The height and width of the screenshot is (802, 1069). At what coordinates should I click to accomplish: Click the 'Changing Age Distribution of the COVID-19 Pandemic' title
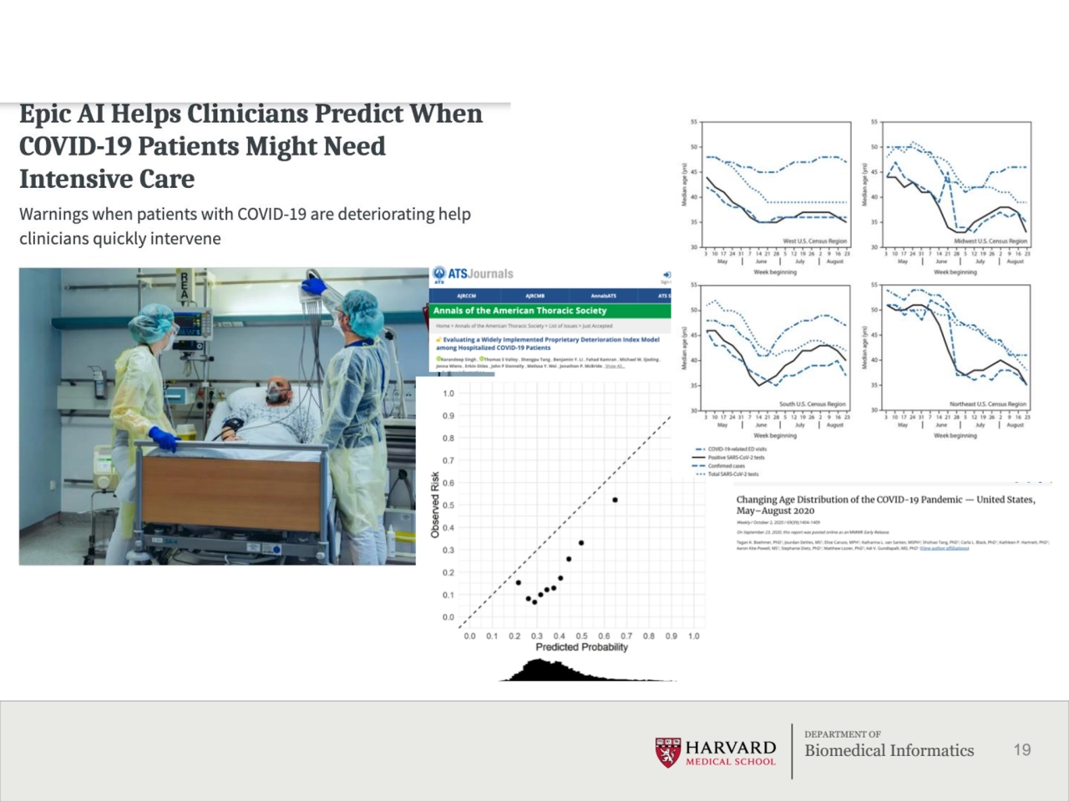[885, 505]
